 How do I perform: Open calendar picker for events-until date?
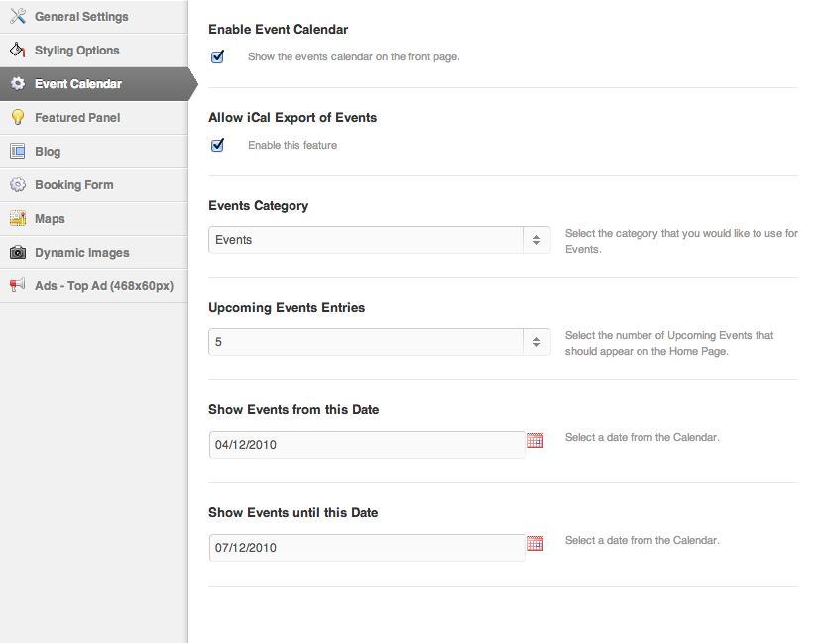[535, 543]
